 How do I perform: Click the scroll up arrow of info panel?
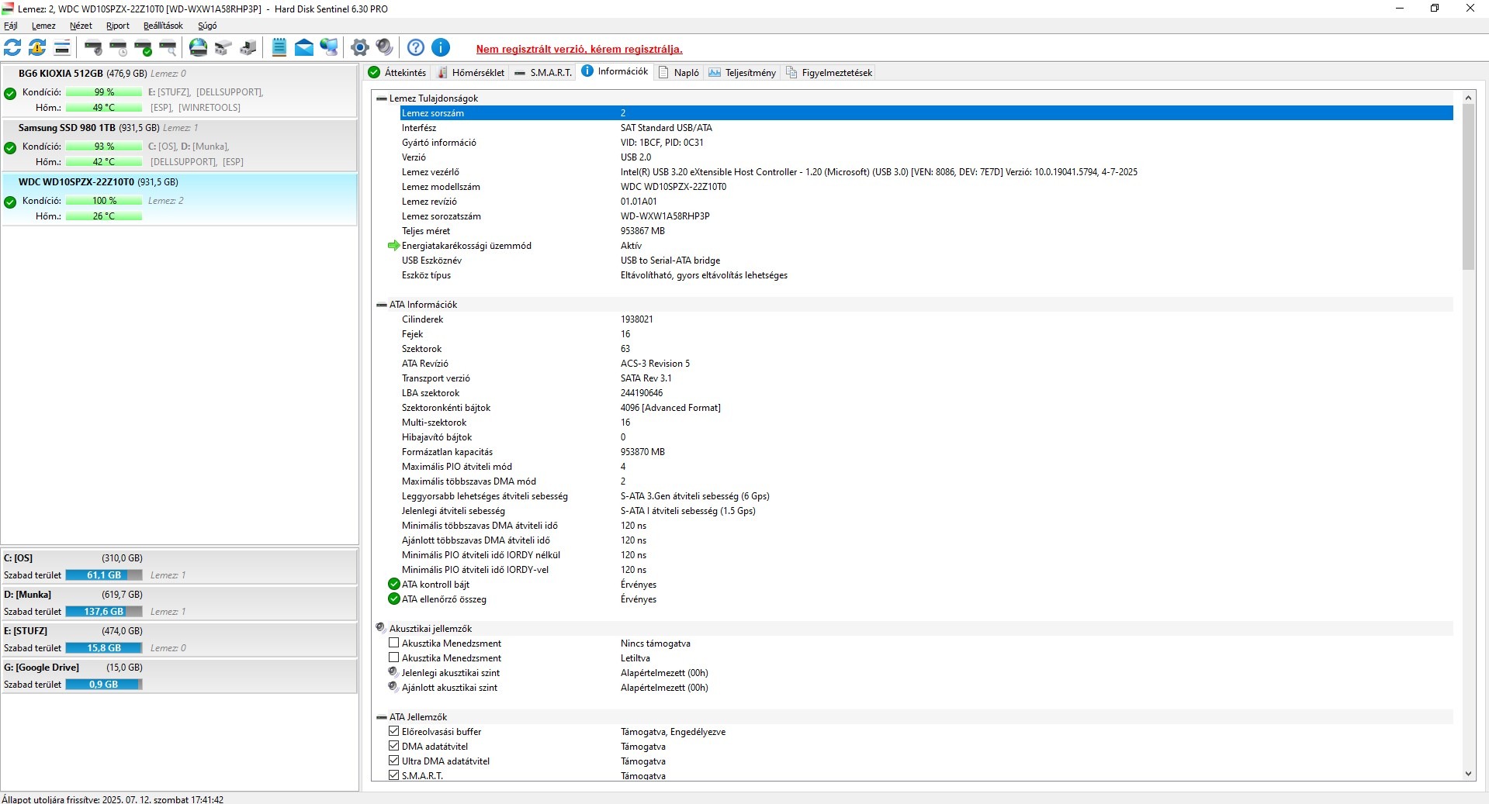tap(1468, 98)
